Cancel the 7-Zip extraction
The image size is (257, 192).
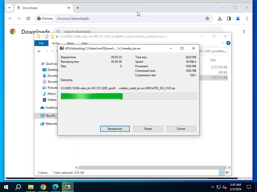(181, 129)
